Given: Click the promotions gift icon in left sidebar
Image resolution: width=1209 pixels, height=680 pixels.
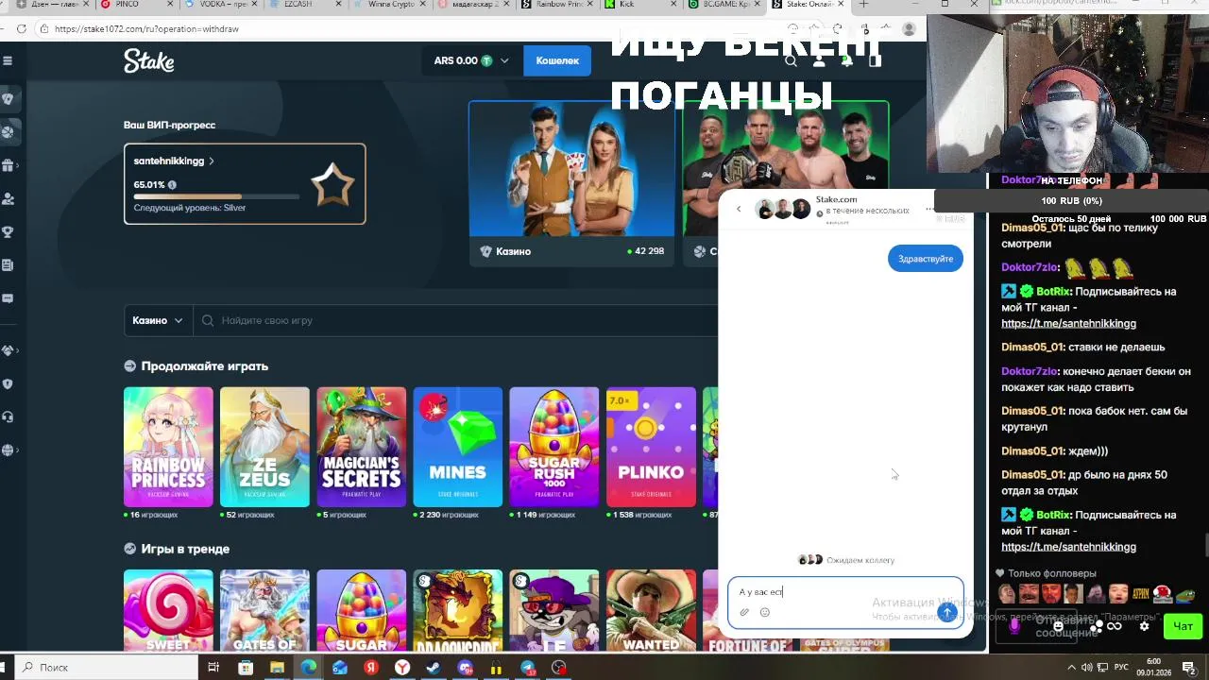Looking at the screenshot, I should point(8,165).
